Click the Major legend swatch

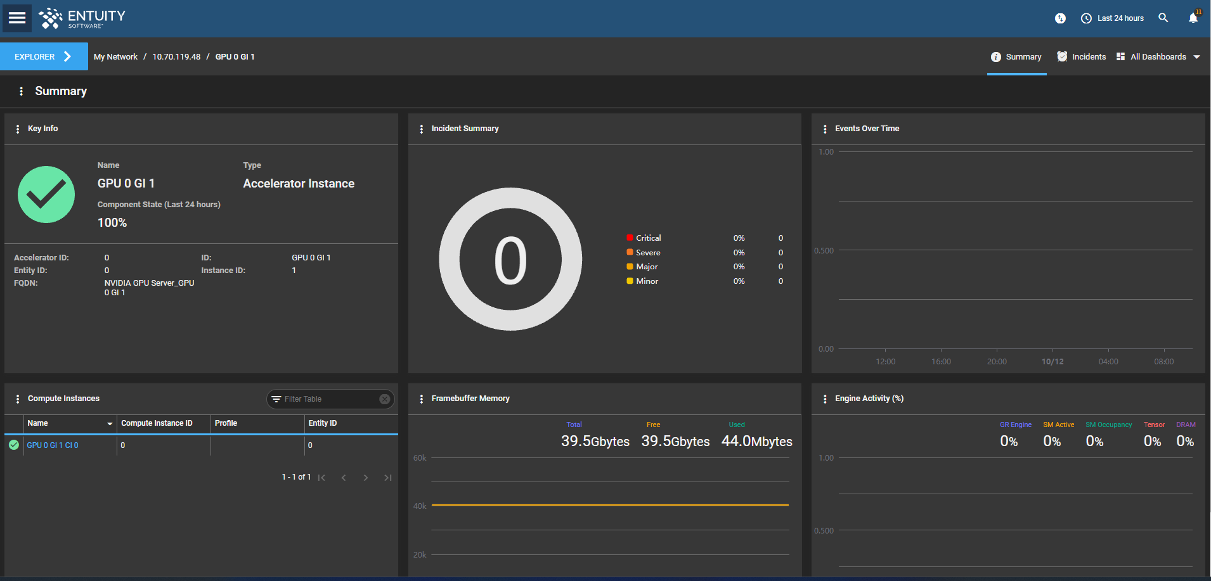pos(630,267)
